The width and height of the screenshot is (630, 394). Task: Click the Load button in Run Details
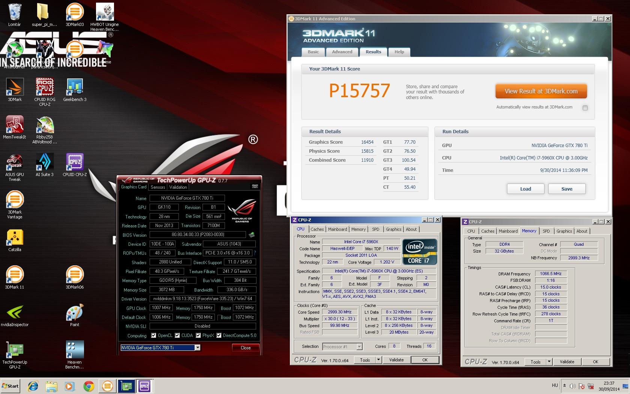coord(525,189)
